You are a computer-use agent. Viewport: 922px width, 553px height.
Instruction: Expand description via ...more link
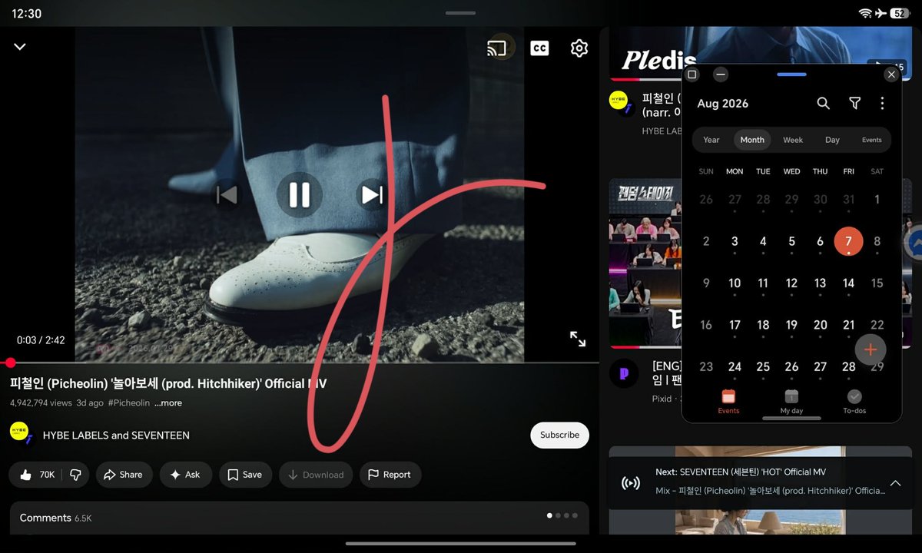tap(168, 403)
